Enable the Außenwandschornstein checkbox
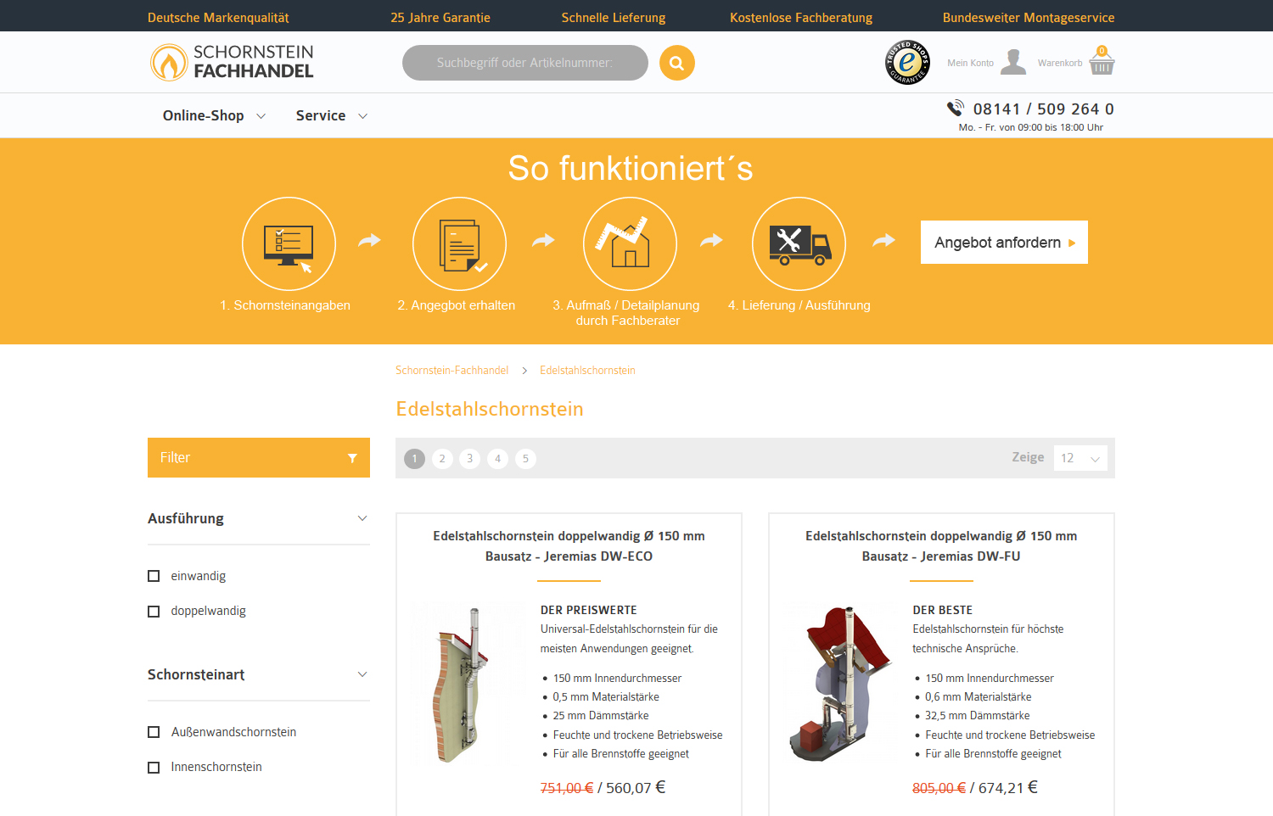Screen dimensions: 1273x816 coord(154,732)
